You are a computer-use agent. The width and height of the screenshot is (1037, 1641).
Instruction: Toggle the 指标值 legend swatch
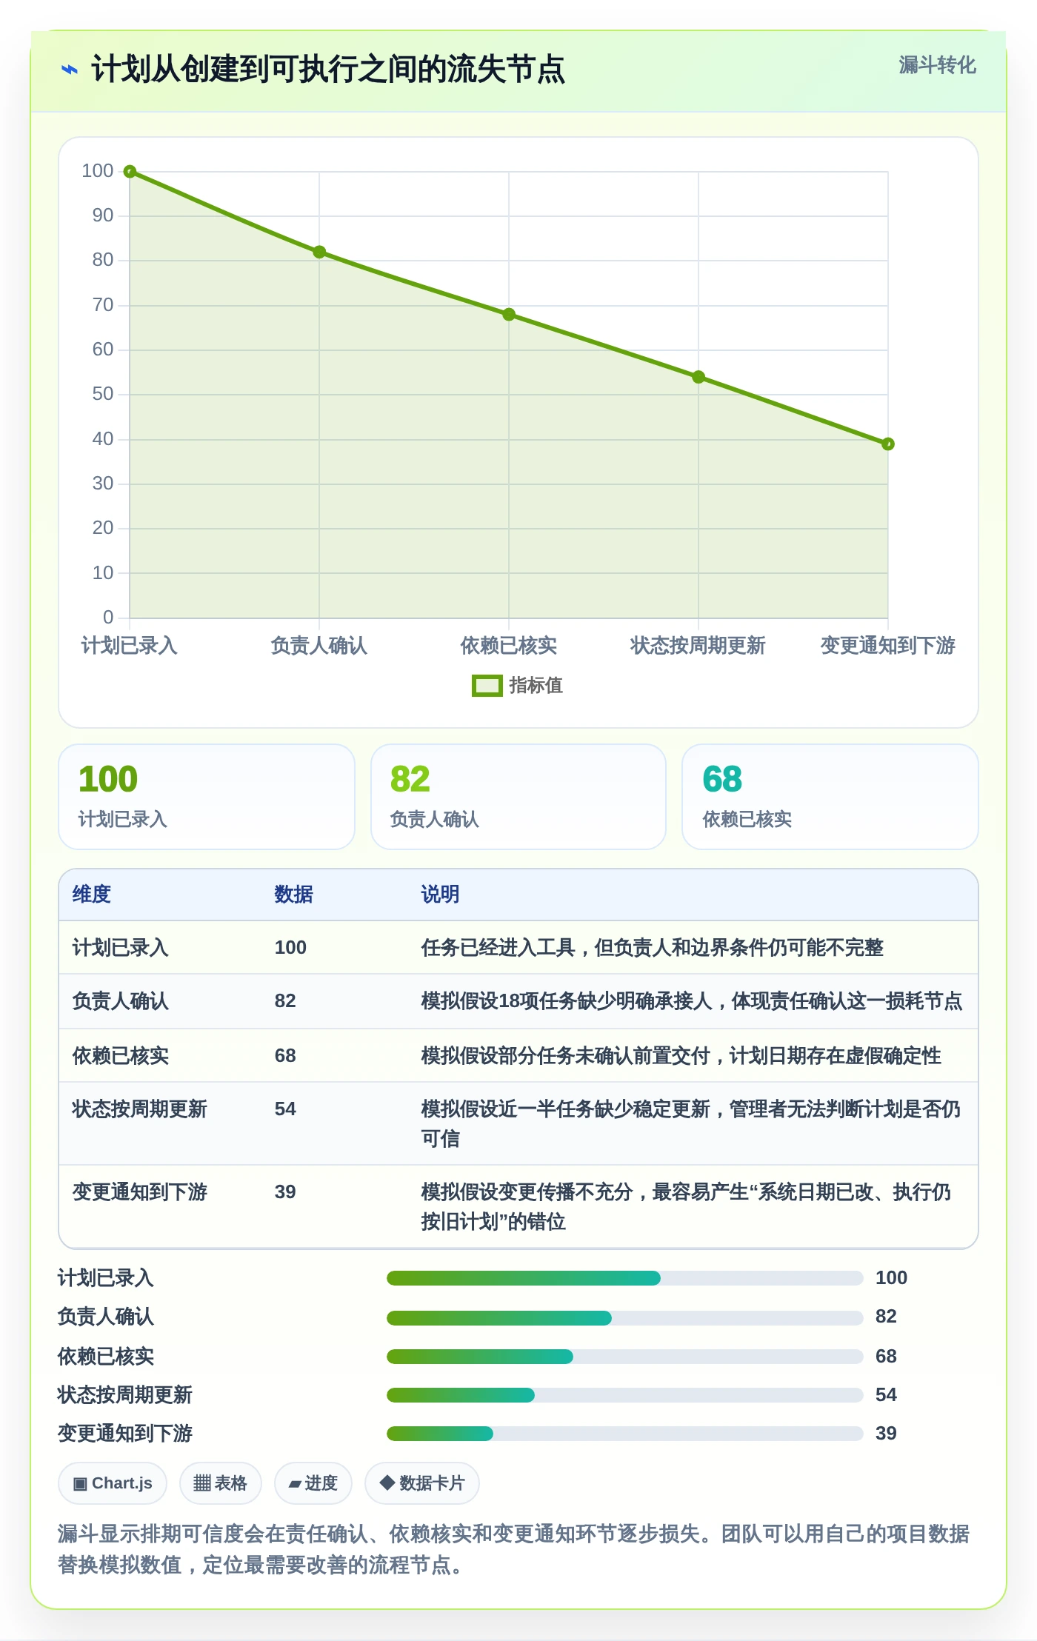[x=487, y=686]
